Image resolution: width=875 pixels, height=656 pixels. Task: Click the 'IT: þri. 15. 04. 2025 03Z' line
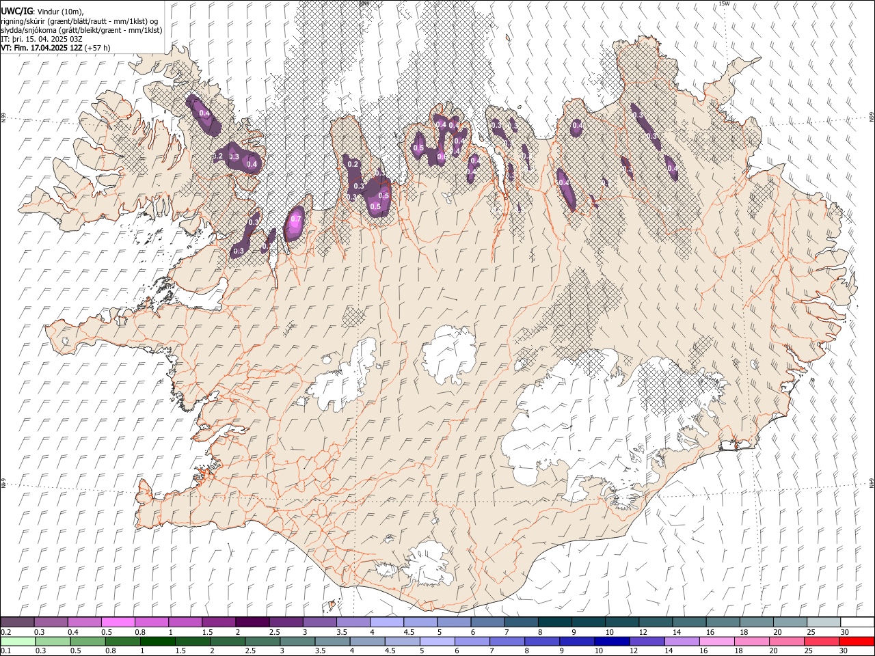(42, 39)
